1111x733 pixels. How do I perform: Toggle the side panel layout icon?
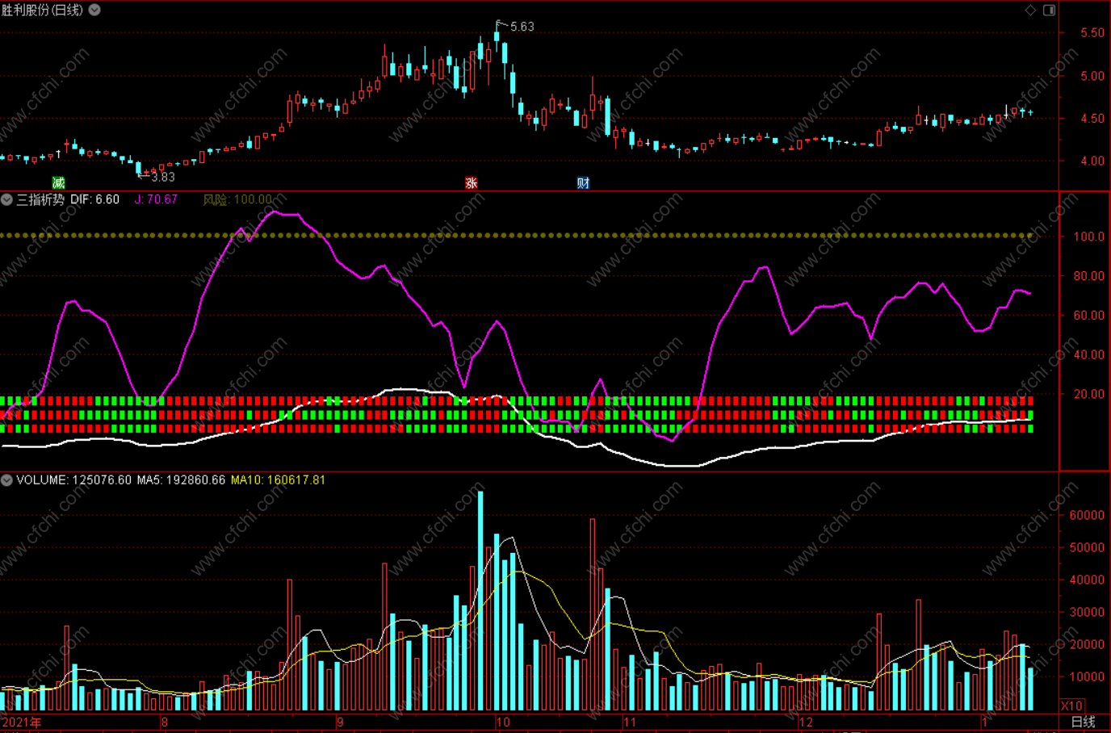click(1049, 10)
